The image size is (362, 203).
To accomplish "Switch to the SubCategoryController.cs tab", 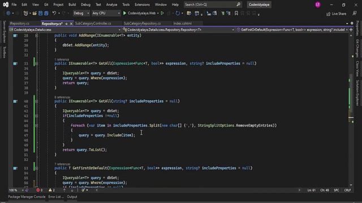I will [x=93, y=24].
